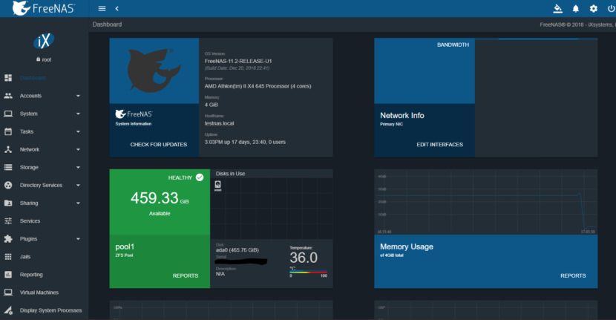Open the Services menu item
The width and height of the screenshot is (616, 320).
[x=44, y=221]
